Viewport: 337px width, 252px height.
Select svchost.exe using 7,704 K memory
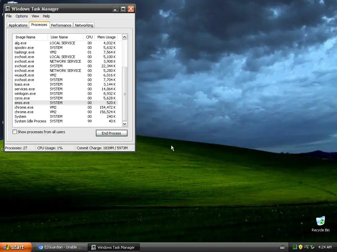coord(65,80)
